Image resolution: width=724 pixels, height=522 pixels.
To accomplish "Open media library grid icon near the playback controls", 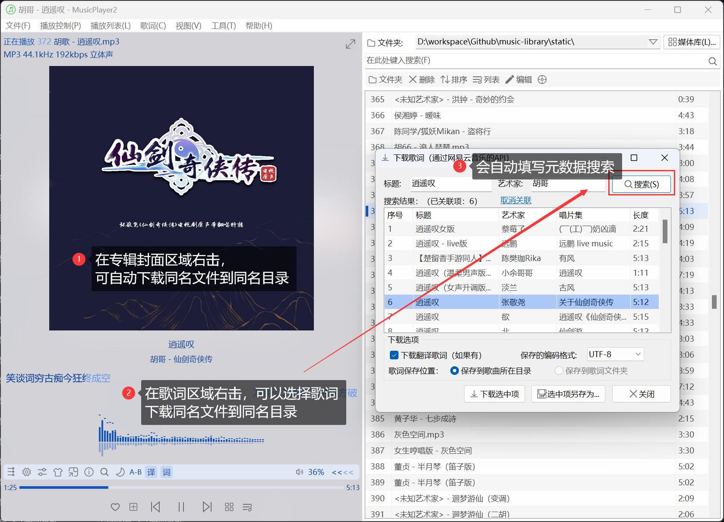I will pyautogui.click(x=229, y=507).
